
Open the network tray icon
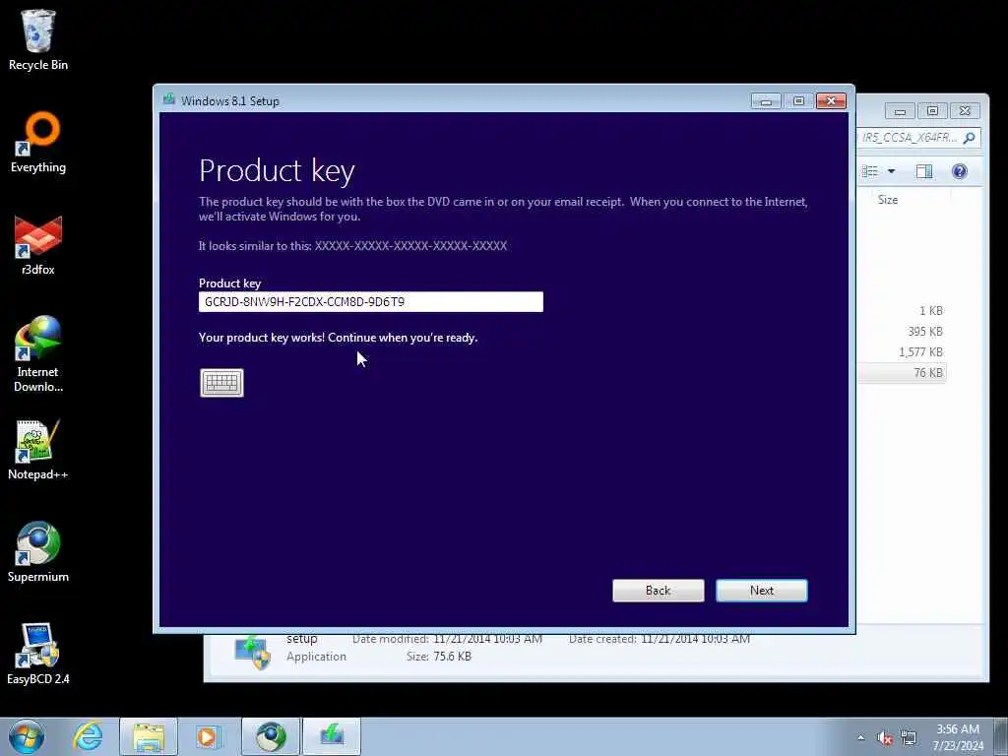click(909, 737)
